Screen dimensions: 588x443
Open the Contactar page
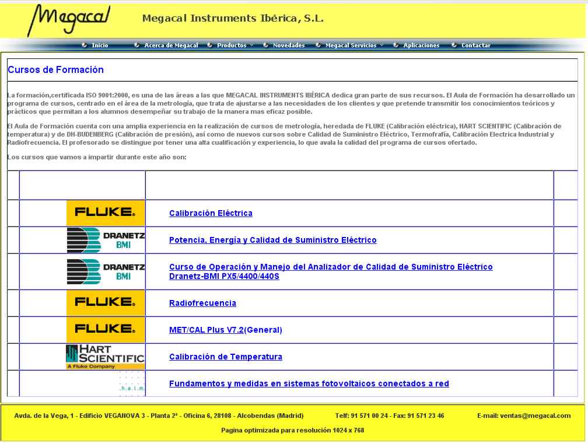click(x=476, y=46)
